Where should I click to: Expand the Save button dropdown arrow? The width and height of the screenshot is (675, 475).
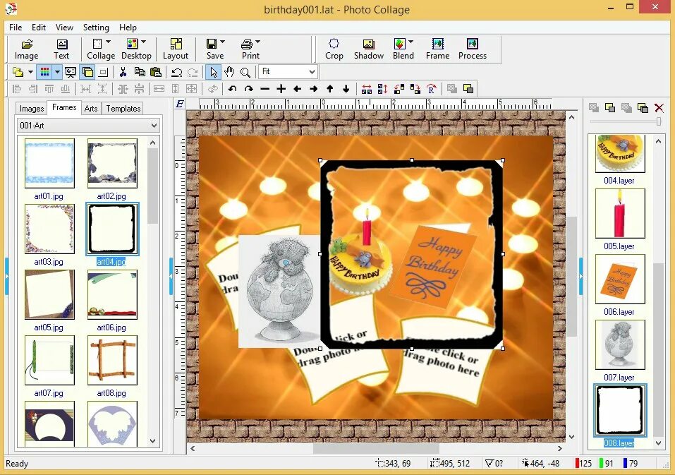click(x=223, y=42)
